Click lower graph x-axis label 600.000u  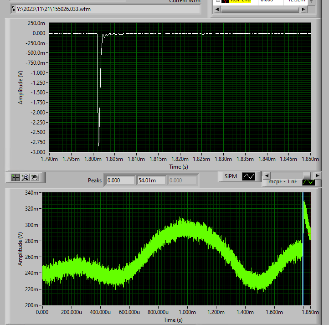coord(129,312)
